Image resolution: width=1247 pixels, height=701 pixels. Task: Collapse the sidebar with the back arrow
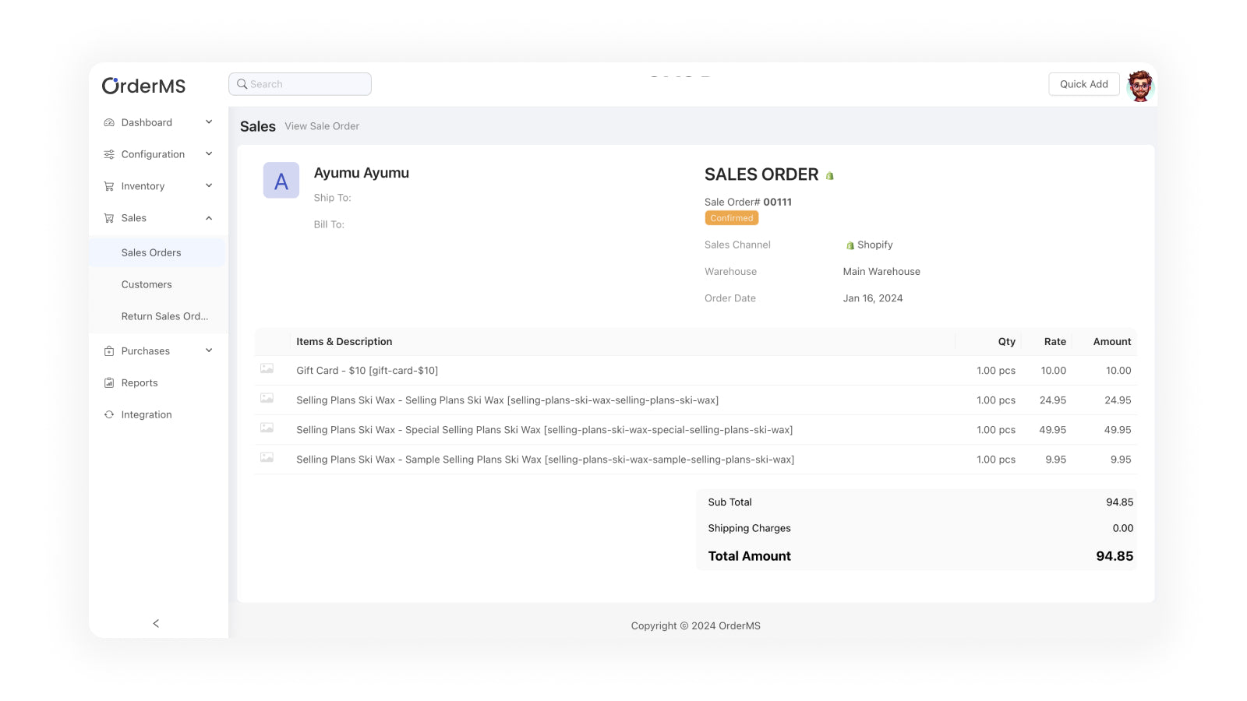tap(155, 623)
